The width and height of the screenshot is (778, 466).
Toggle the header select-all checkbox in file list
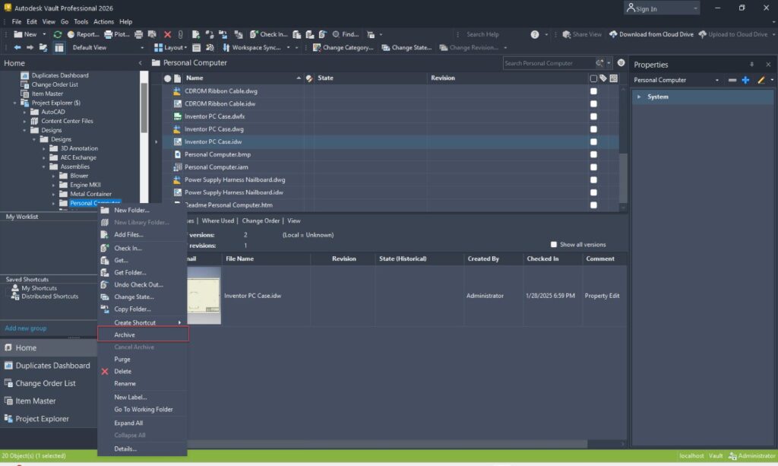593,78
